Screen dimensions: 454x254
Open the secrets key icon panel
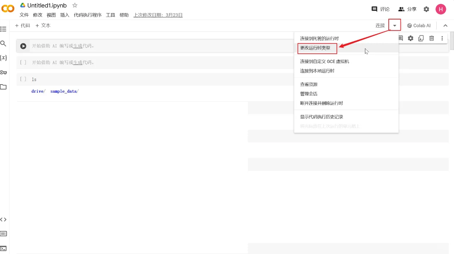3,72
